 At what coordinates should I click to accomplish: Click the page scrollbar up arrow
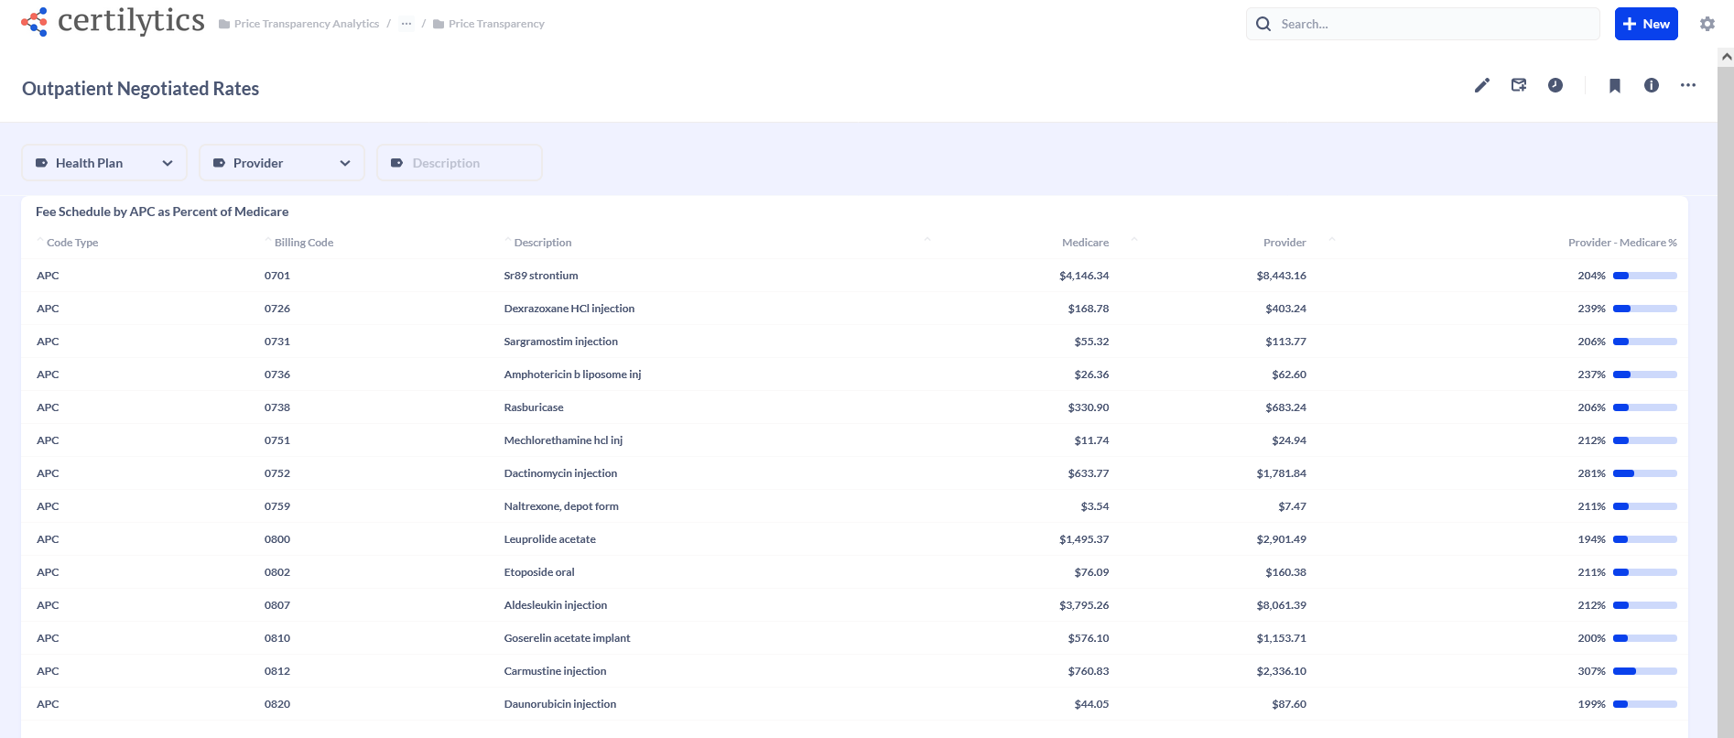coord(1726,57)
